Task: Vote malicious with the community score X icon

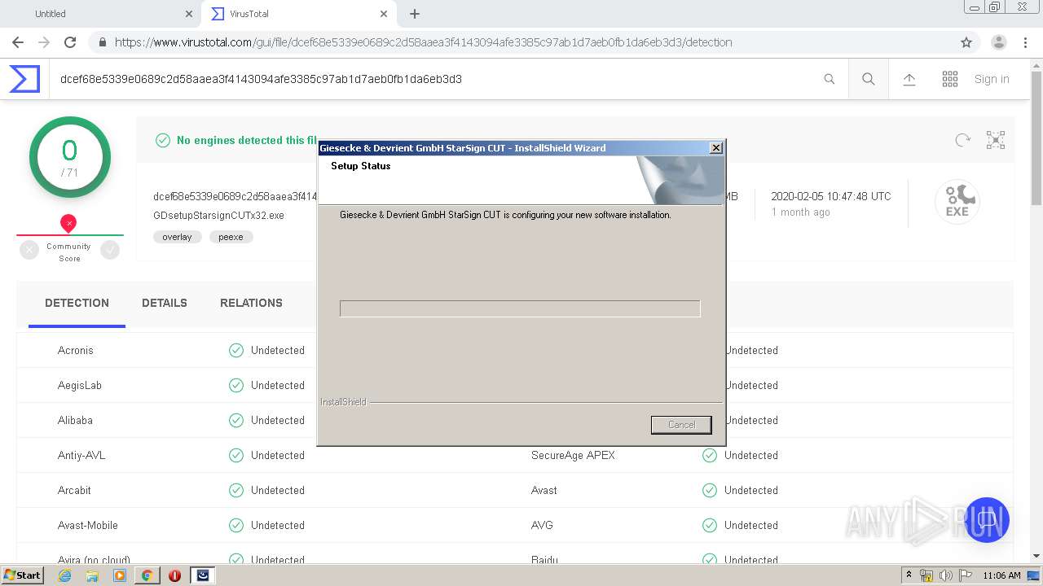Action: pos(29,251)
